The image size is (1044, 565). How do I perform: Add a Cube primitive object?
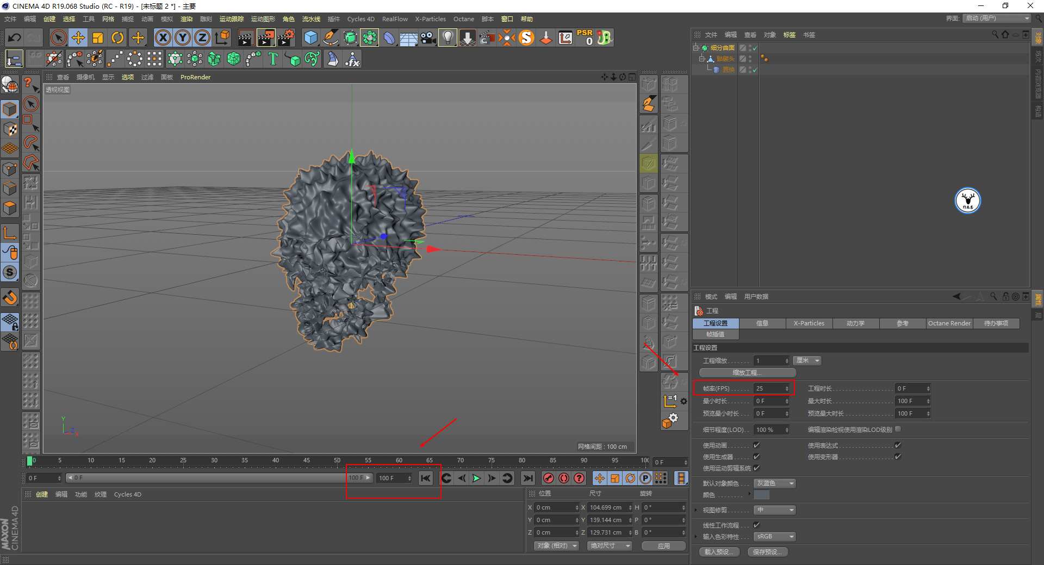coord(310,37)
